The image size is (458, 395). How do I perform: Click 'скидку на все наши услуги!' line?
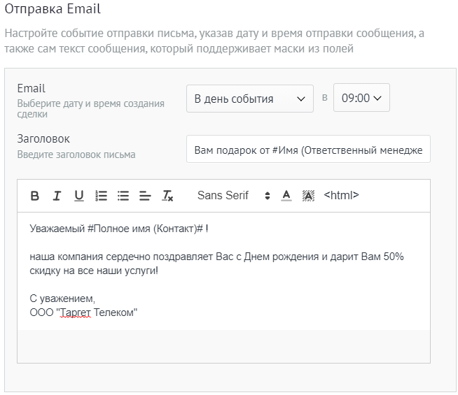pyautogui.click(x=94, y=271)
